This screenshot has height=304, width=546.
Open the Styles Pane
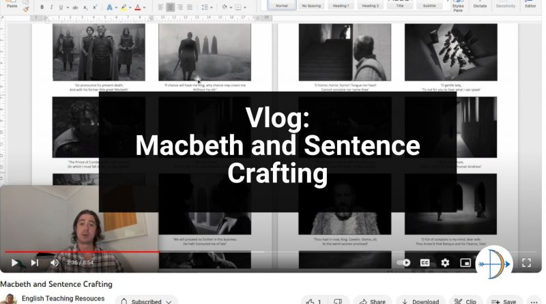(x=458, y=6)
